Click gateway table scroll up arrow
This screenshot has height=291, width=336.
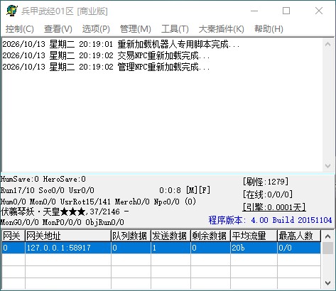click(x=328, y=236)
